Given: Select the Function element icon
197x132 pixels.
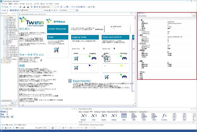Looking at the screenshot, I should 164,116.
